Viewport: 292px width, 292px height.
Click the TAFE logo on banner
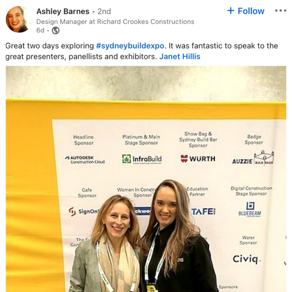(204, 212)
